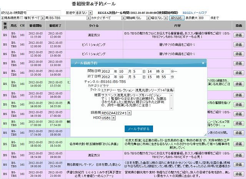246x179 pixels.
Task: Click the 表示最大 300 input field
Action: (203, 18)
